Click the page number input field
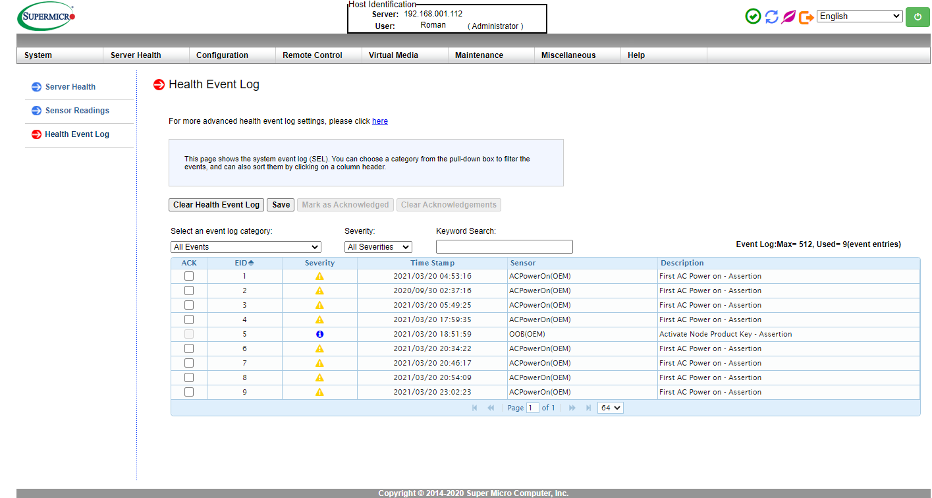Screen dimensions: 932x498 (x=533, y=408)
